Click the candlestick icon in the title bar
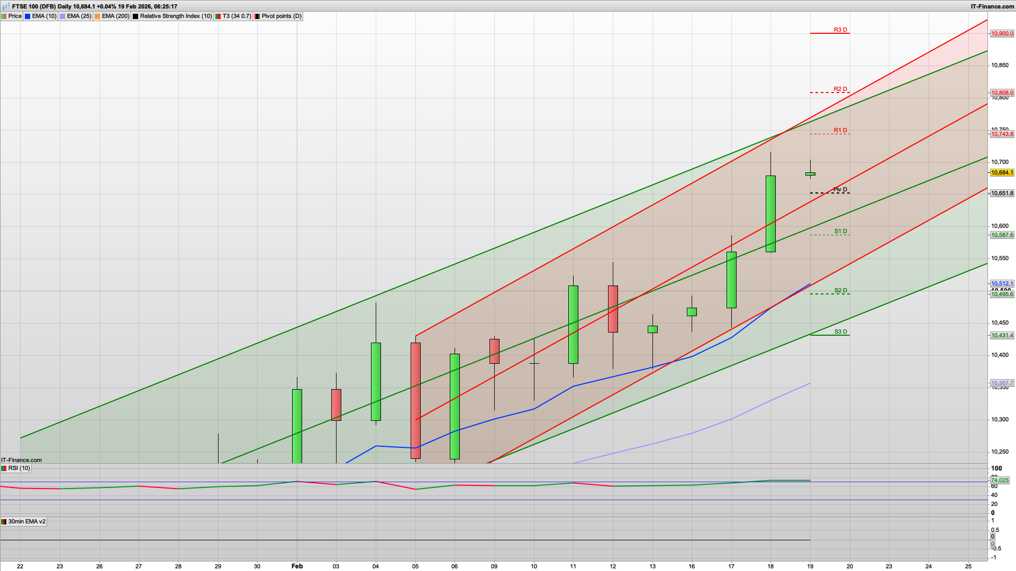This screenshot has width=1016, height=571. 5,7
